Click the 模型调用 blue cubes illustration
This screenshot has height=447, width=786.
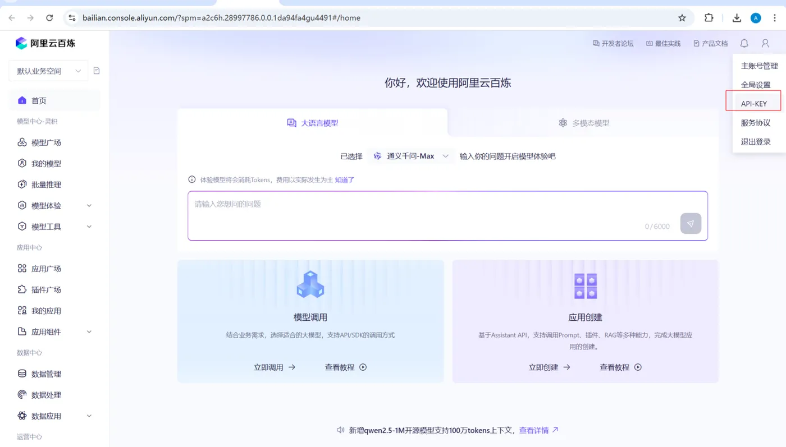(x=310, y=285)
